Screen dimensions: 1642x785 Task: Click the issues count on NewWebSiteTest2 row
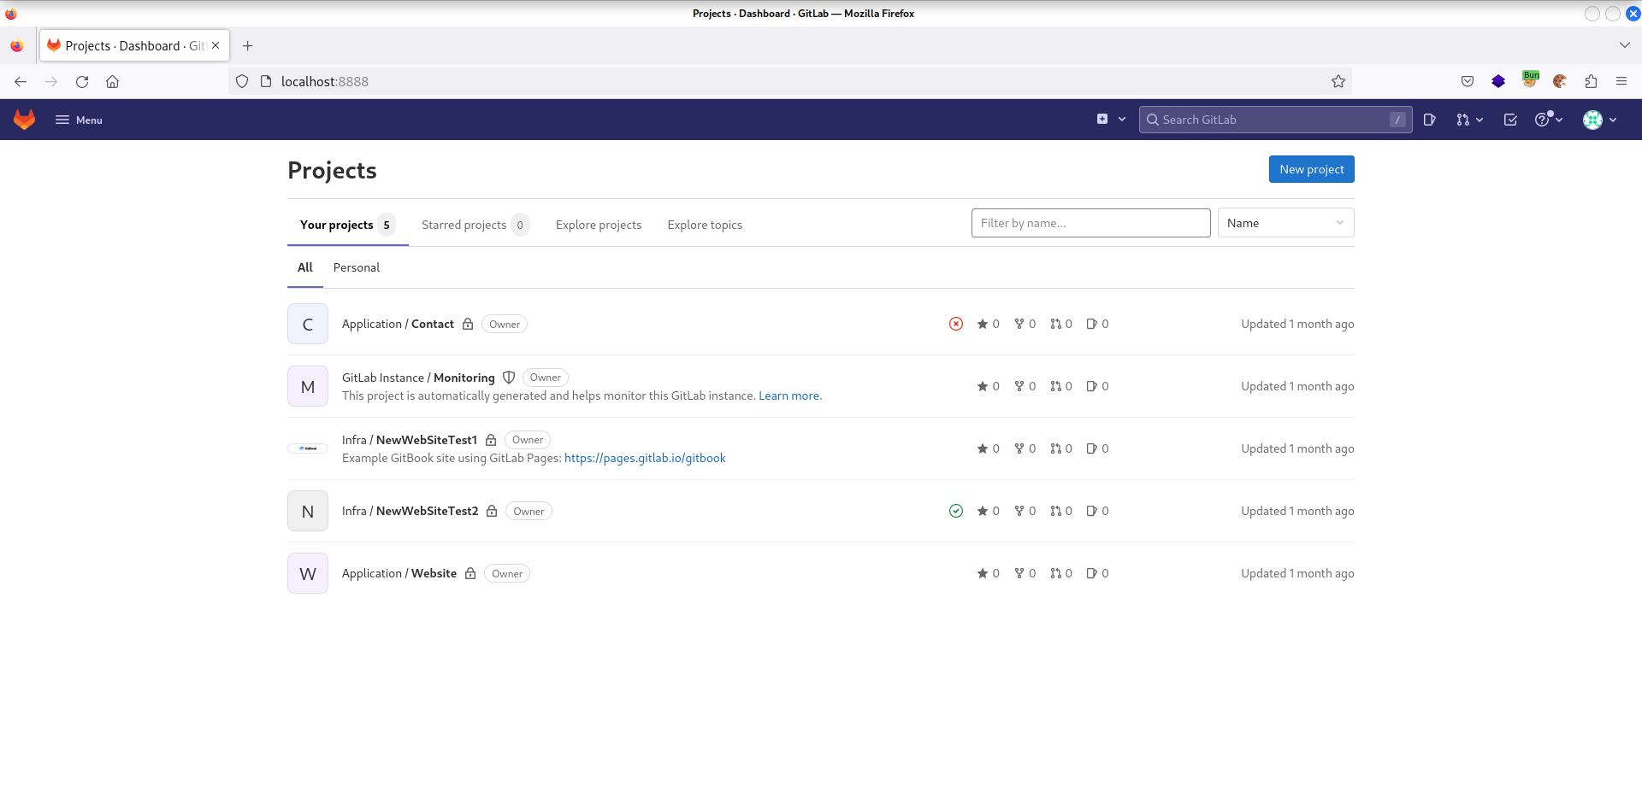[1097, 511]
